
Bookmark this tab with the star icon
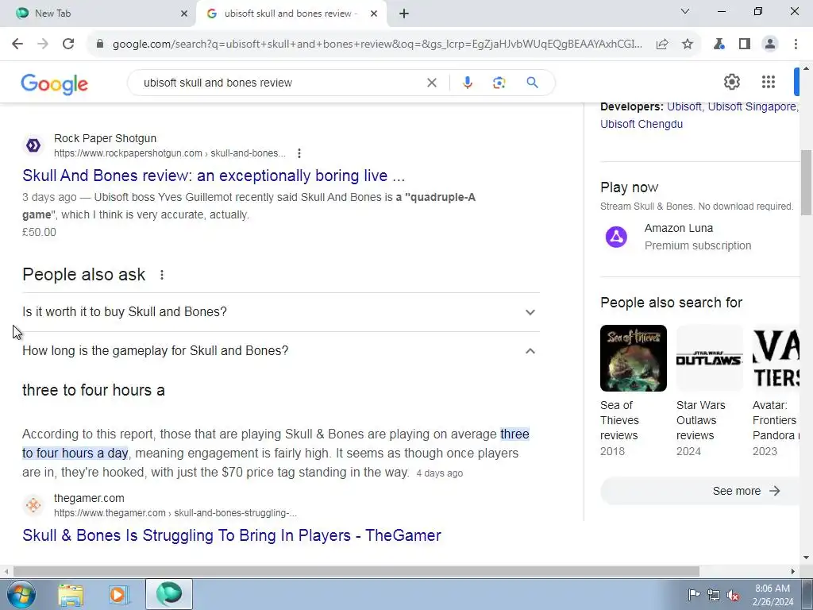point(688,44)
